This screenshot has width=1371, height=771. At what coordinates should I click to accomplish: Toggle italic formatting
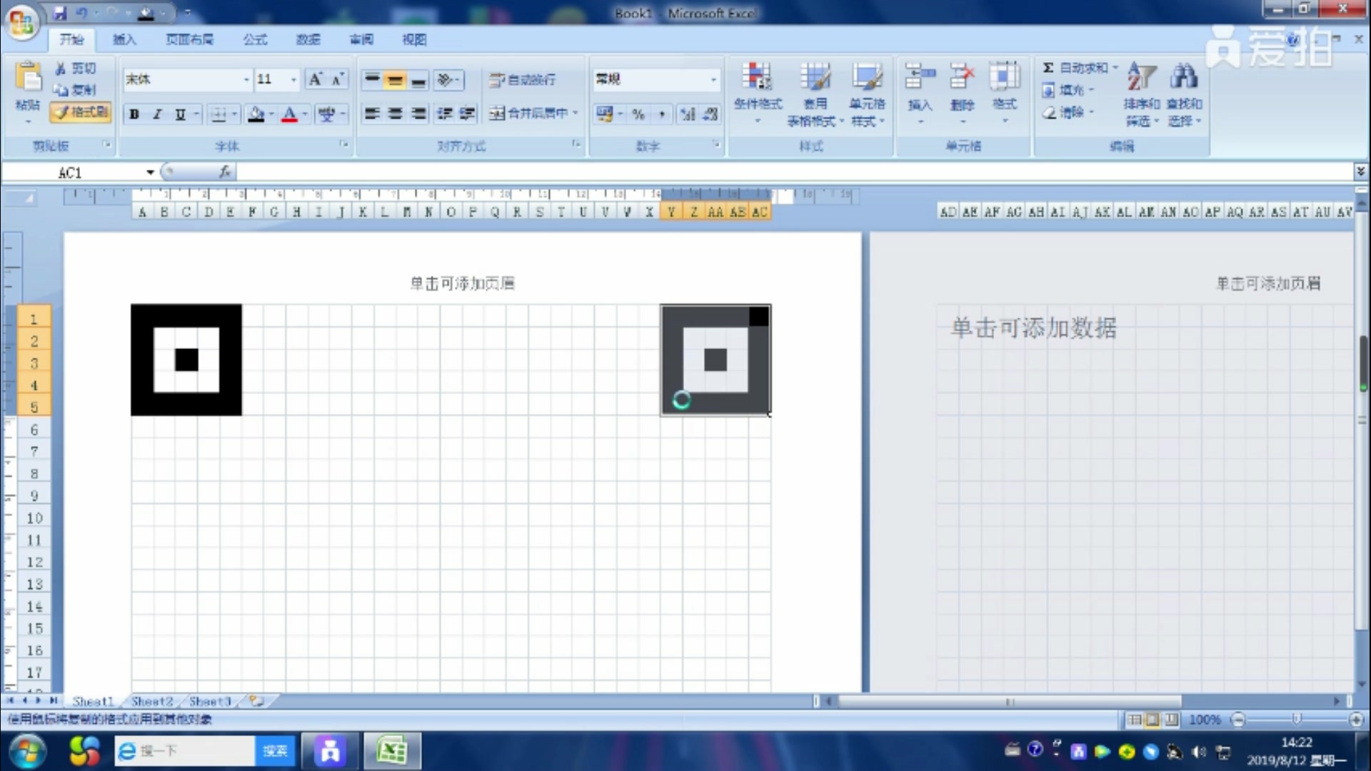coord(156,114)
